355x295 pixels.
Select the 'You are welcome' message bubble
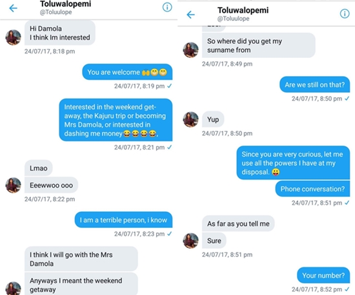coord(127,72)
